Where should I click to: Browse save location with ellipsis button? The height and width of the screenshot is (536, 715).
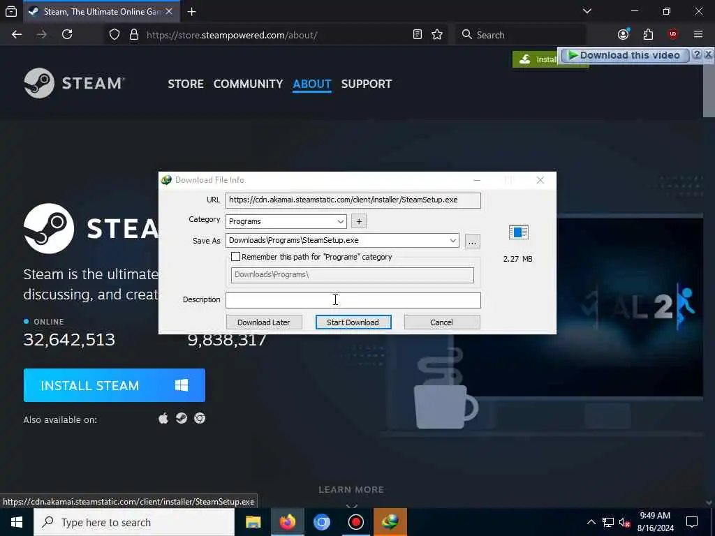click(x=472, y=241)
